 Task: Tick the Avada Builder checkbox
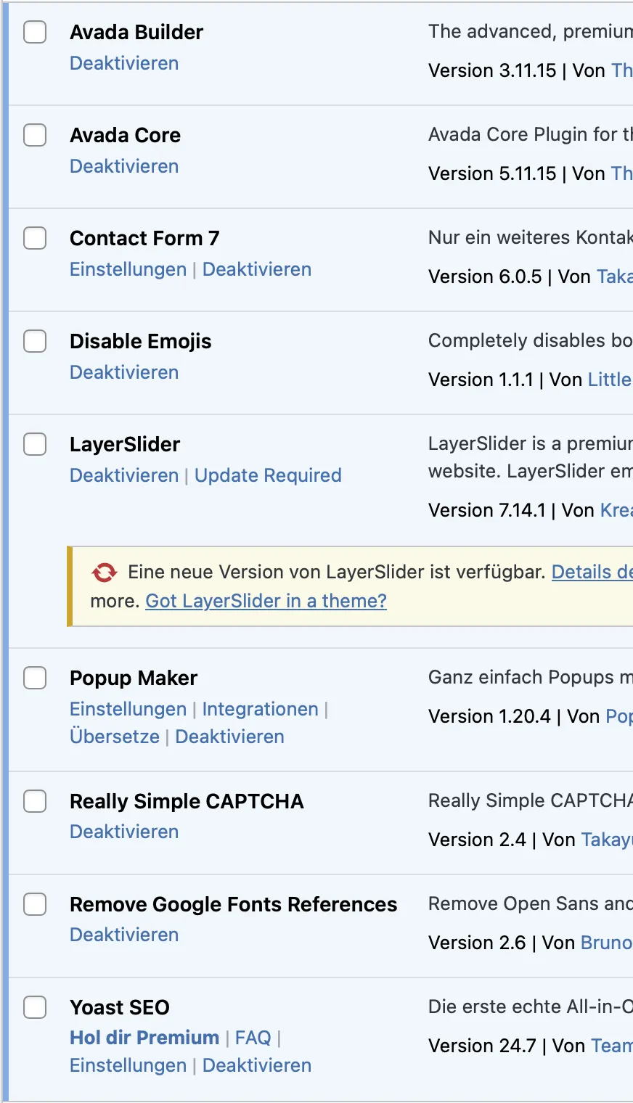[x=35, y=32]
